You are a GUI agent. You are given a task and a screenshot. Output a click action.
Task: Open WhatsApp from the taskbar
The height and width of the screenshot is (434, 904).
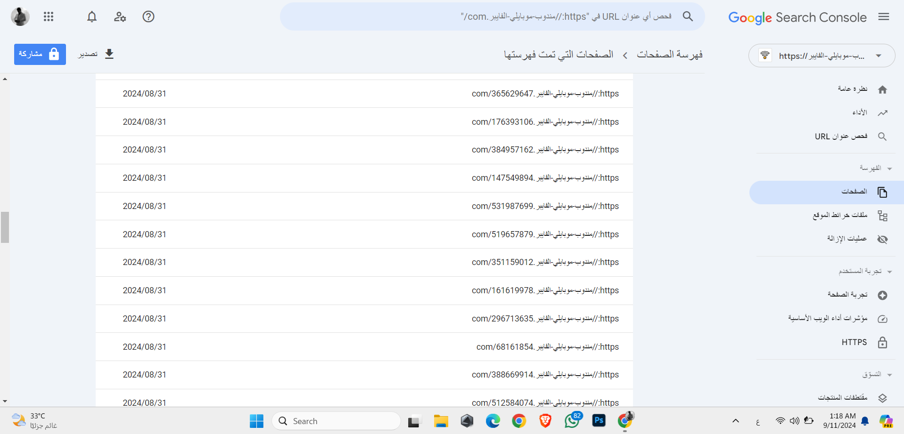point(572,420)
